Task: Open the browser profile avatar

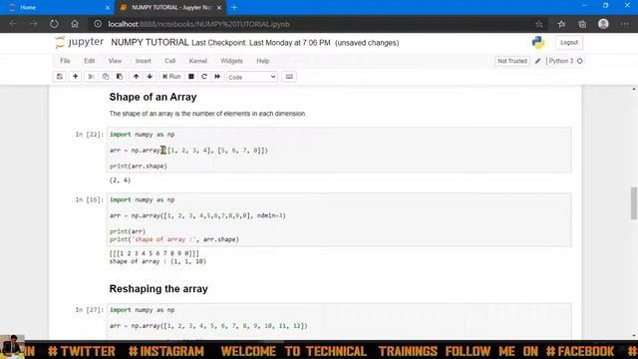Action: pyautogui.click(x=603, y=24)
